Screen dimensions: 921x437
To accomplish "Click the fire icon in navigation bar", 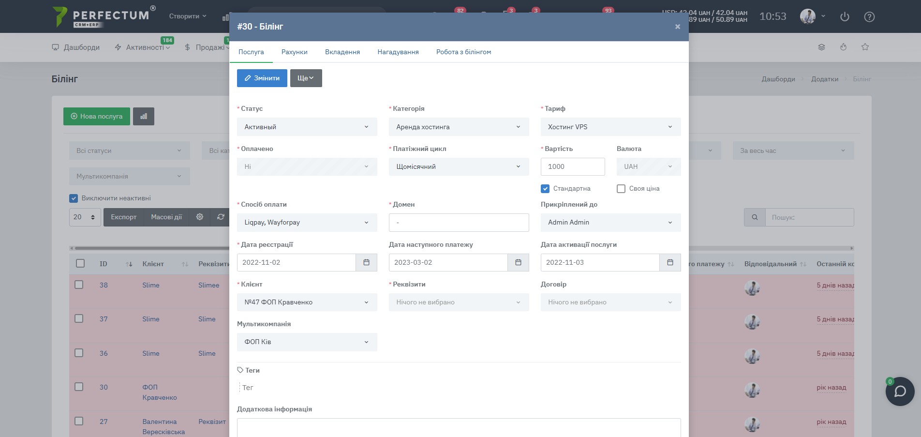I will pos(843,47).
